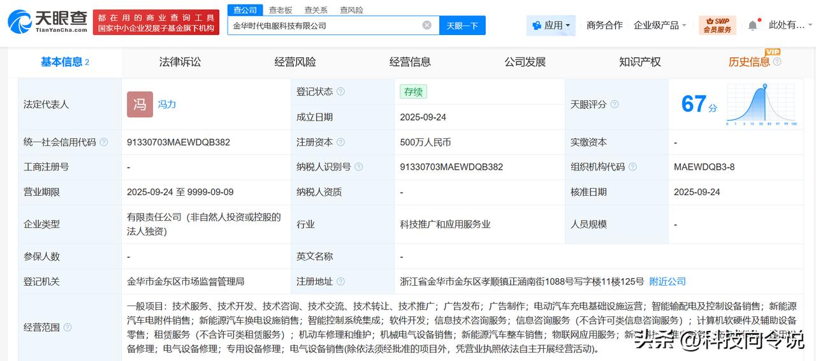Click the credit code 91330703MAEWDQB382 under 统一社会信用代码
Viewport: 816px width, 361px height.
point(178,142)
